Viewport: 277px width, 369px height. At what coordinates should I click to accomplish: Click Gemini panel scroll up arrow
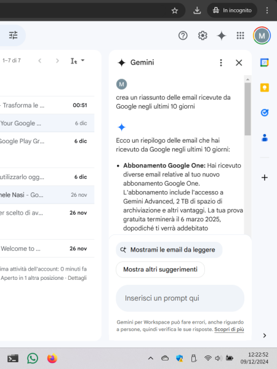coord(247,79)
